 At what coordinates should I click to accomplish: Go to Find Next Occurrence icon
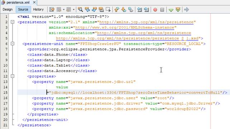pyautogui.click(x=94, y=10)
